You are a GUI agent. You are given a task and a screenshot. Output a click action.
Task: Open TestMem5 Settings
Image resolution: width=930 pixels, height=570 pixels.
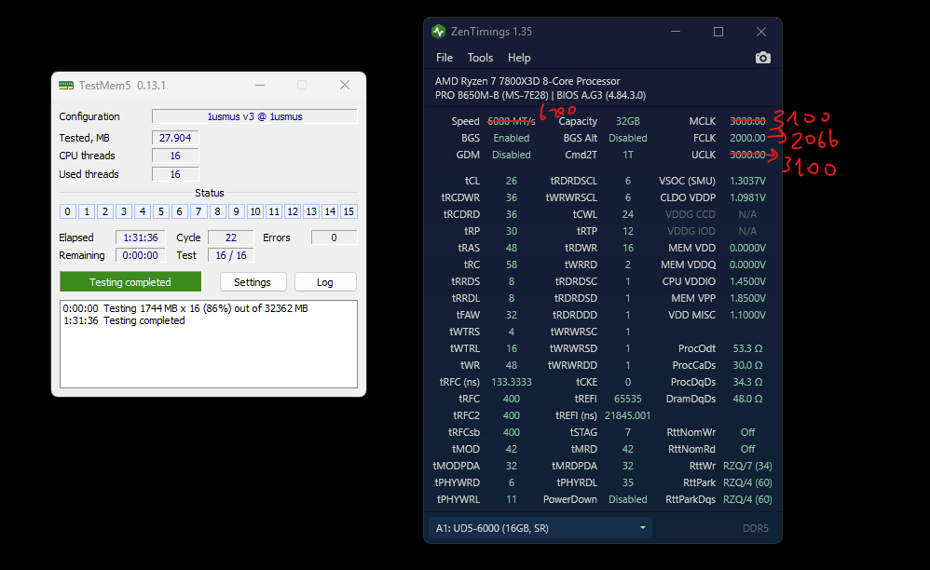coord(253,282)
